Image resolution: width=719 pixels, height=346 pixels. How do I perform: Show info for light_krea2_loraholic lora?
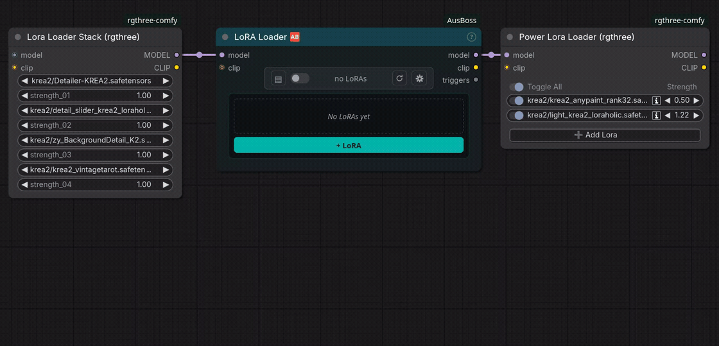656,115
